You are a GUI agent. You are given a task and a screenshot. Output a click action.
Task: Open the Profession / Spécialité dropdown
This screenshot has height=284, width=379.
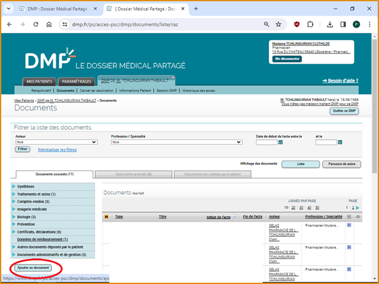(176, 142)
